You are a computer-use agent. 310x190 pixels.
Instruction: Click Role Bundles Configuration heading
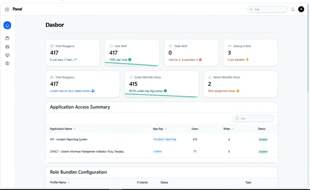click(78, 172)
